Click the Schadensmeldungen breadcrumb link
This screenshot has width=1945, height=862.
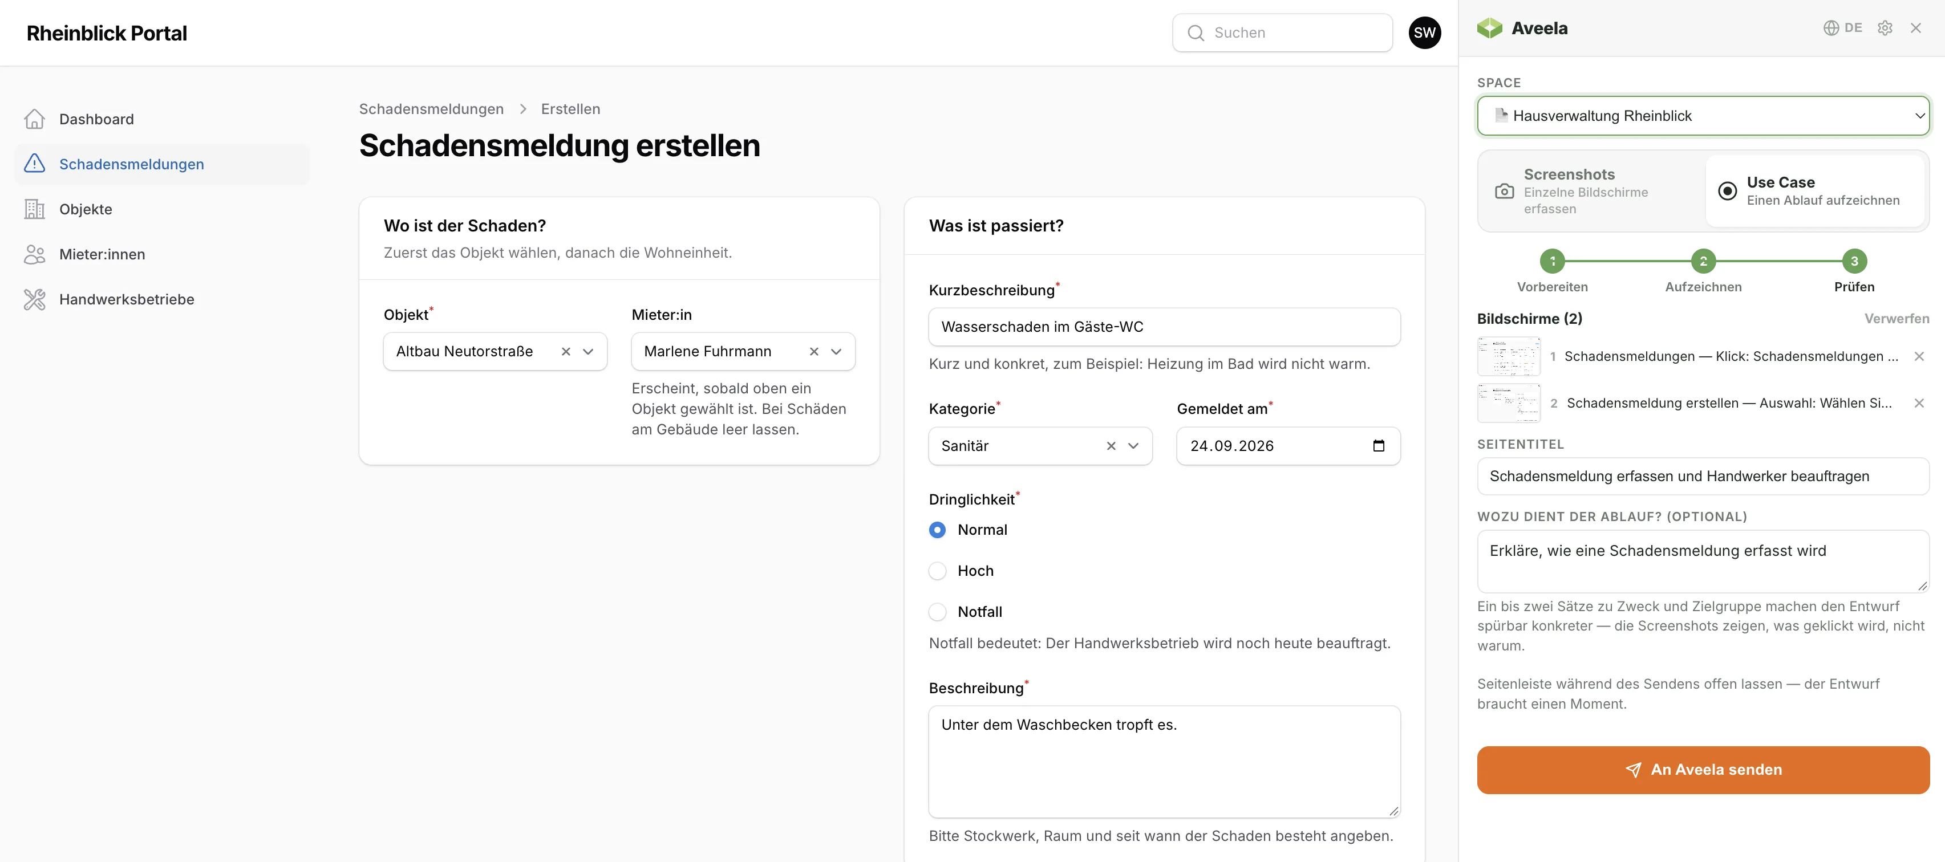pyautogui.click(x=431, y=109)
